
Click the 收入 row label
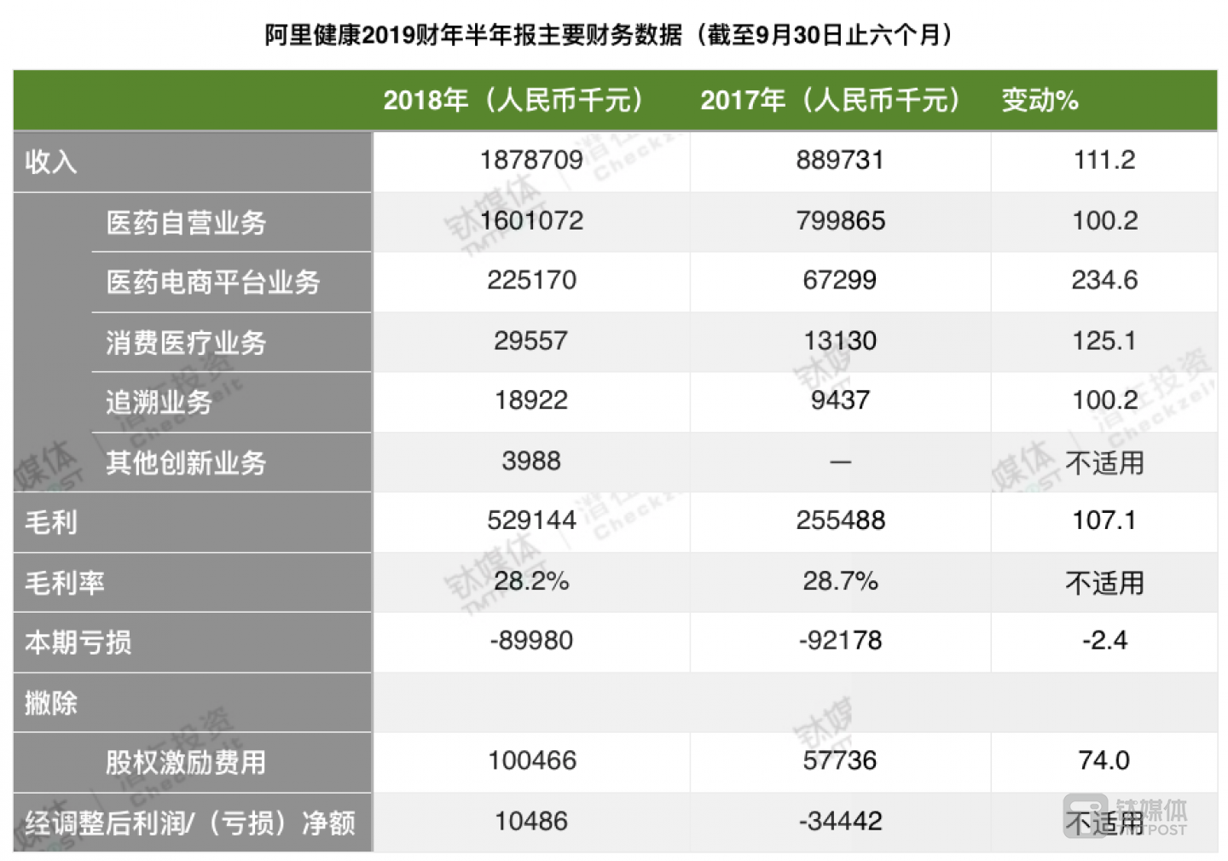click(x=51, y=161)
